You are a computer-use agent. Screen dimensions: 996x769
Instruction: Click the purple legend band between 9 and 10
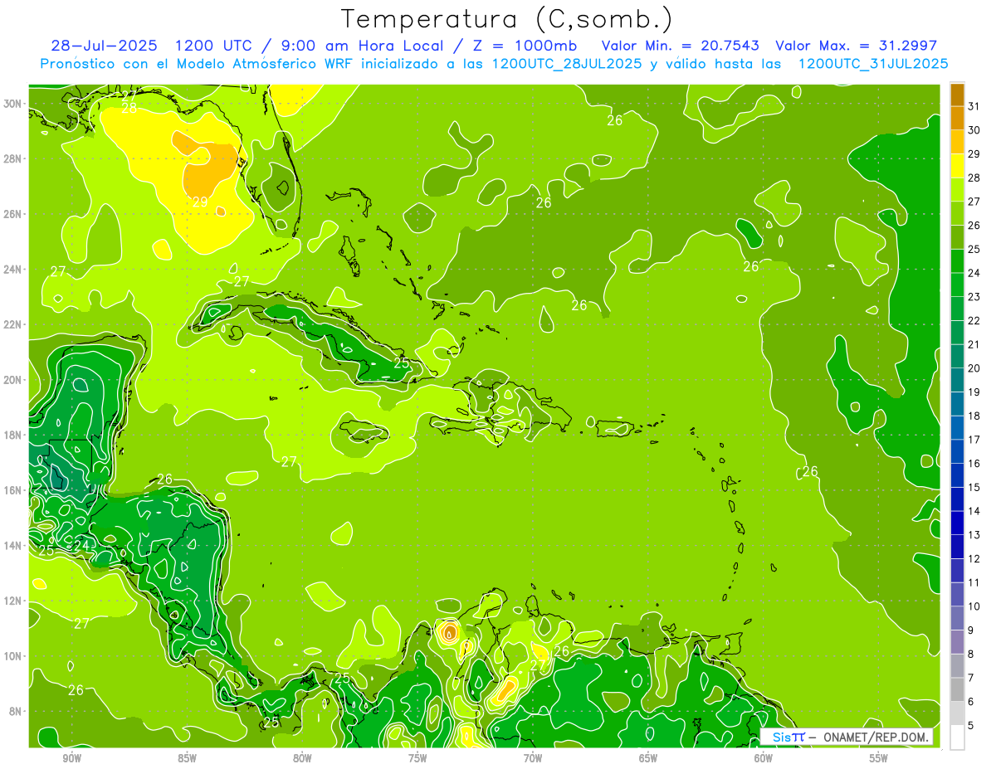[x=957, y=618]
